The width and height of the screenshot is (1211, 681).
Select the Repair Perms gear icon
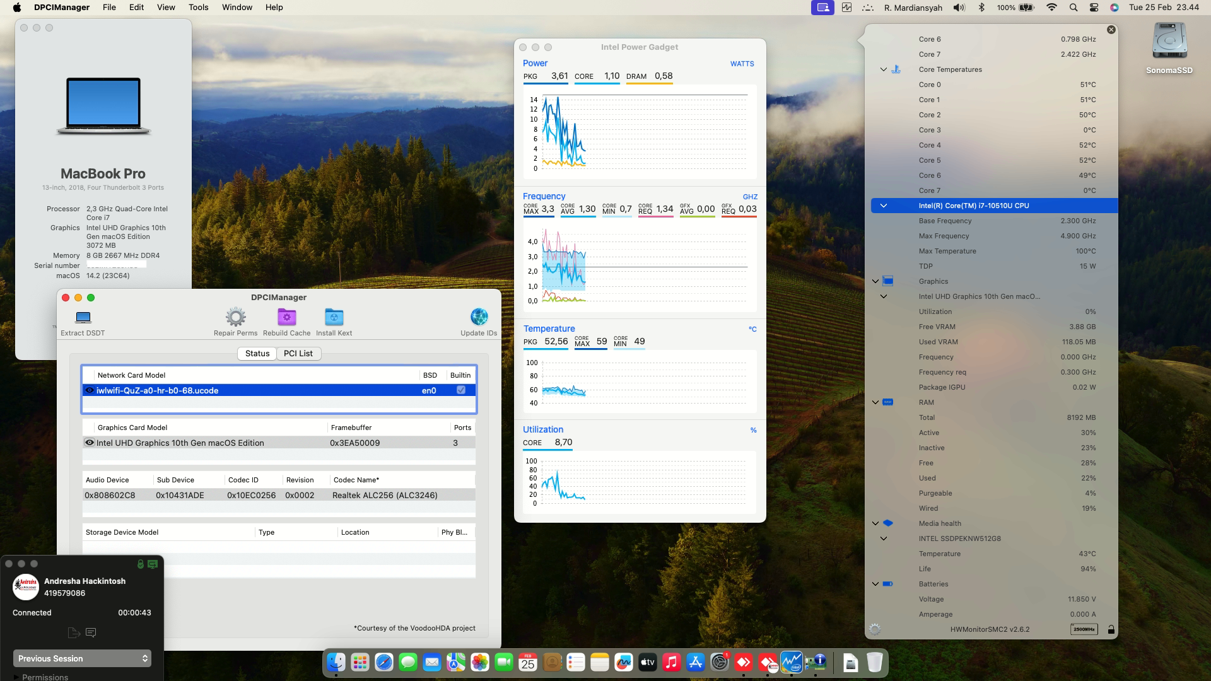pyautogui.click(x=235, y=317)
